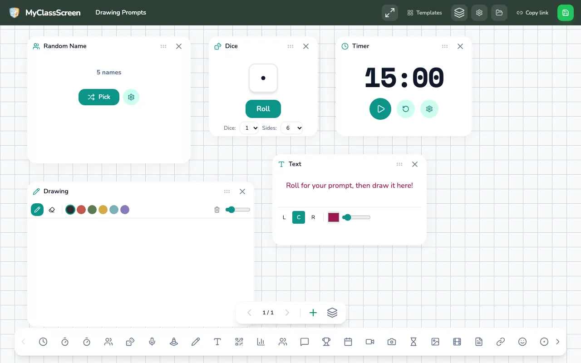Click the text prompt in the Text widget
The height and width of the screenshot is (363, 581).
350,186
